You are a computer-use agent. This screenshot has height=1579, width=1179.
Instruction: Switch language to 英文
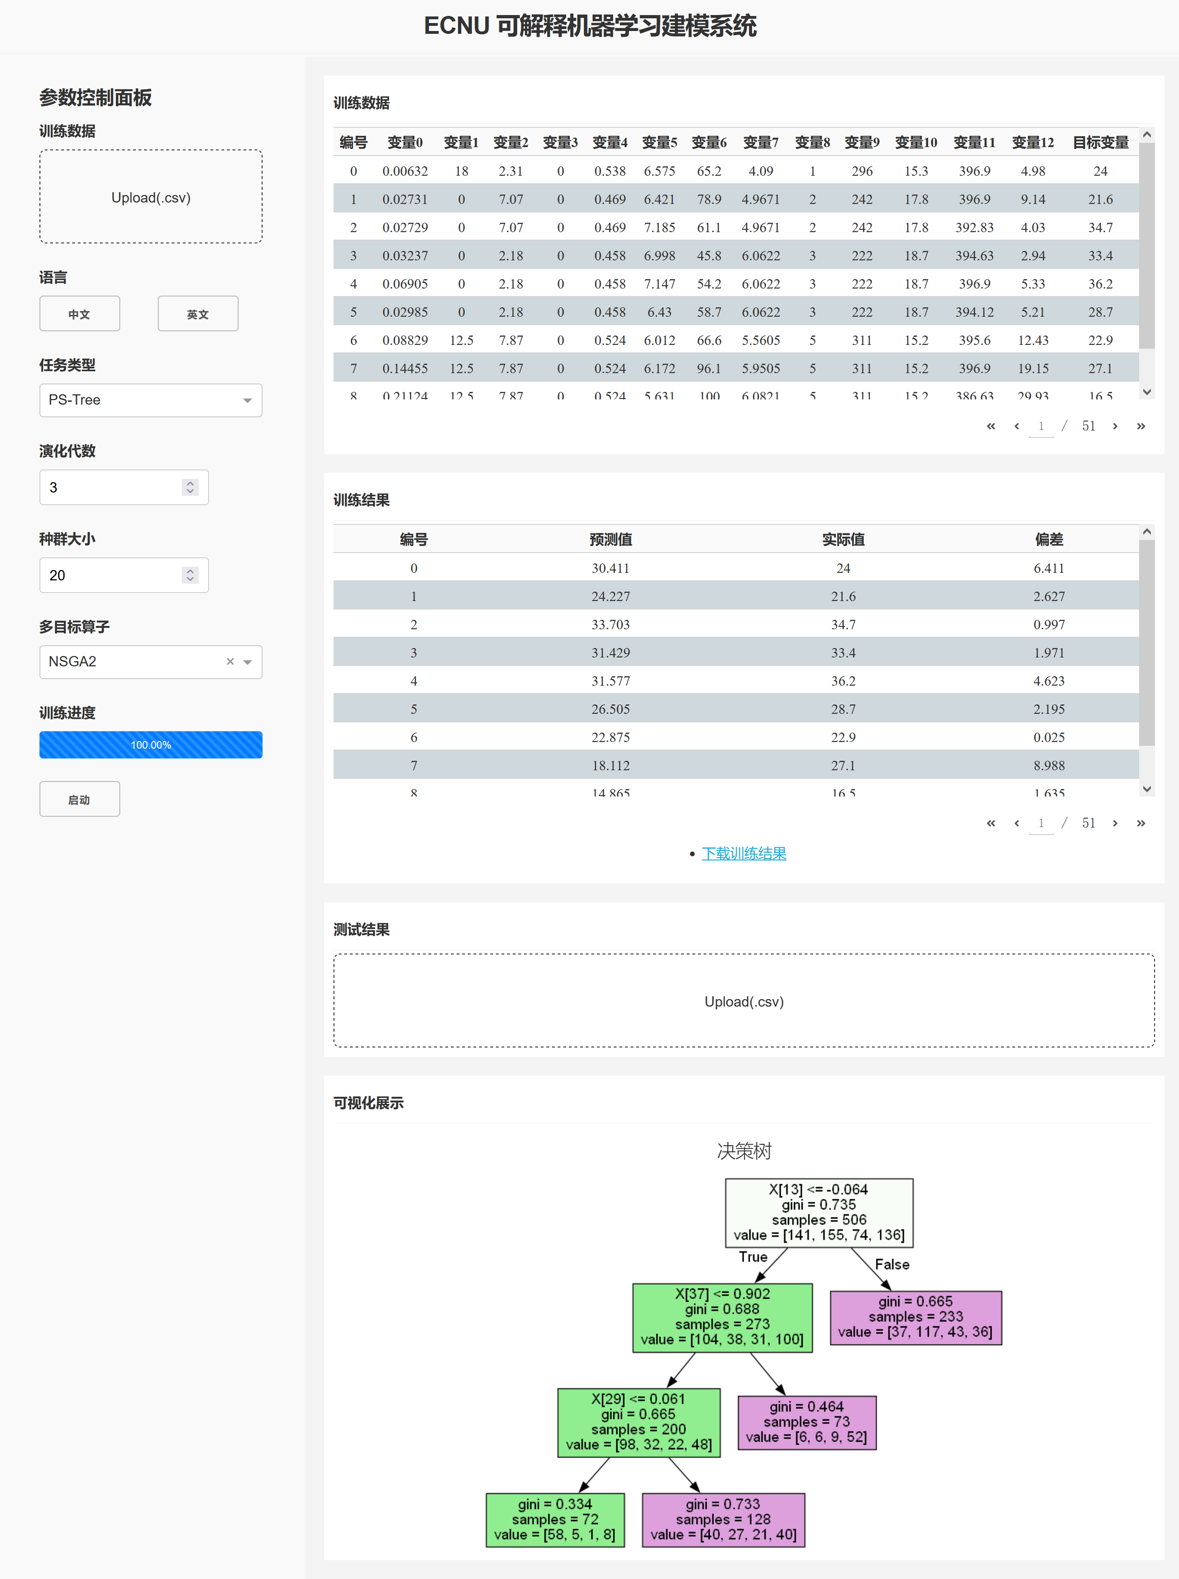pyautogui.click(x=198, y=314)
